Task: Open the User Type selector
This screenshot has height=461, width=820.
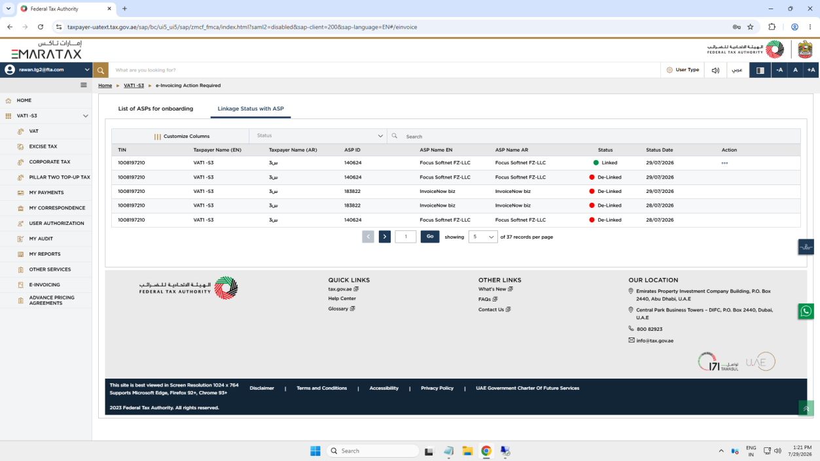Action: point(683,70)
